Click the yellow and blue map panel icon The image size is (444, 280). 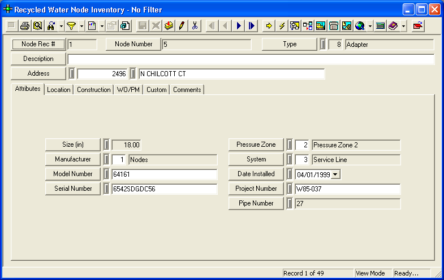point(347,26)
